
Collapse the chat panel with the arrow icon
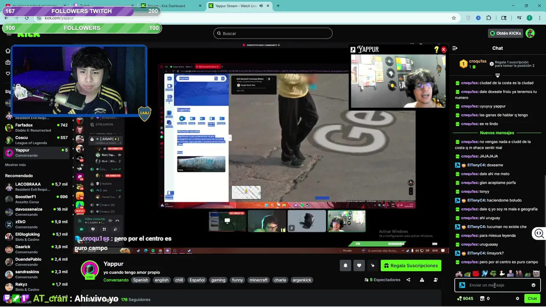(x=455, y=48)
